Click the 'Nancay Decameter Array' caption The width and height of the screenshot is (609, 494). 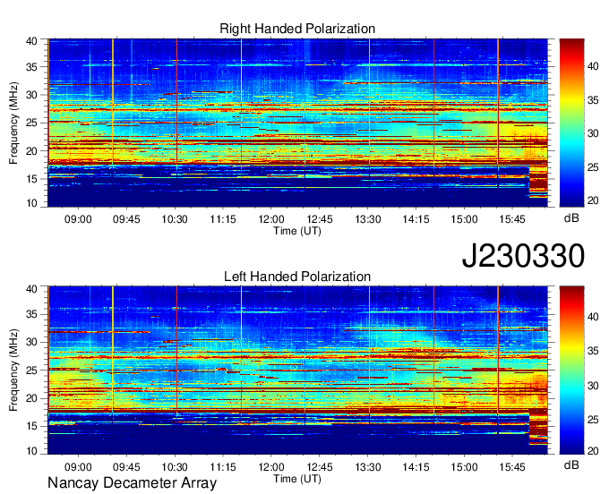tap(132, 483)
